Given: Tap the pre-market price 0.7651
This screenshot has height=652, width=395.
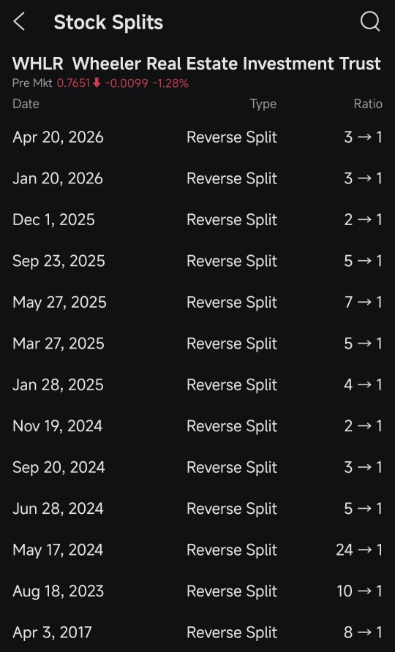Looking at the screenshot, I should pos(73,83).
